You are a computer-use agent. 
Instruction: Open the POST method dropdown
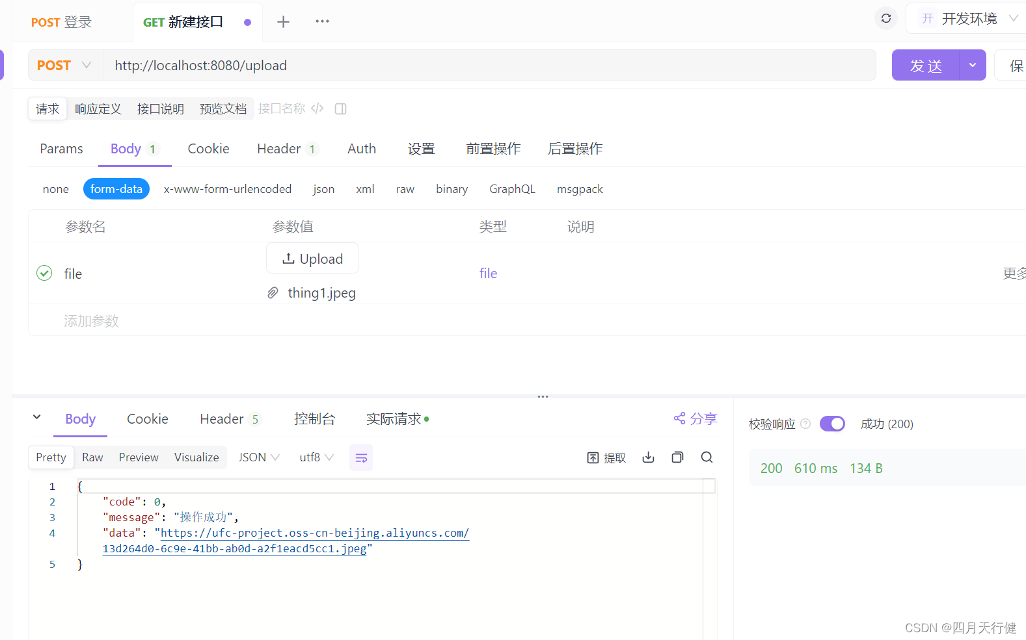click(64, 66)
